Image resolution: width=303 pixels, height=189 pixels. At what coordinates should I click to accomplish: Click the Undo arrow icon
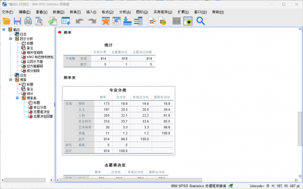pos(80,21)
